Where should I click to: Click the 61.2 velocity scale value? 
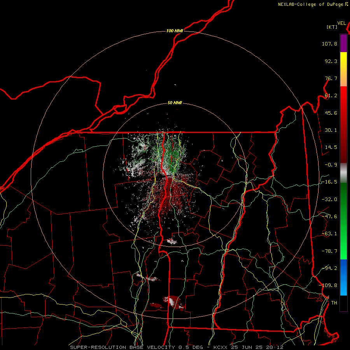(x=331, y=96)
